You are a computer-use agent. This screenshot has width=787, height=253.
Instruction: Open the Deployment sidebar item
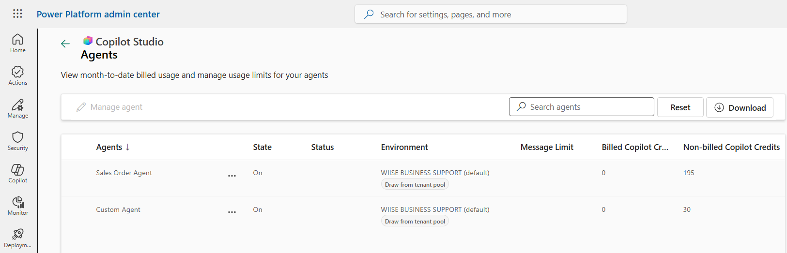tap(18, 238)
